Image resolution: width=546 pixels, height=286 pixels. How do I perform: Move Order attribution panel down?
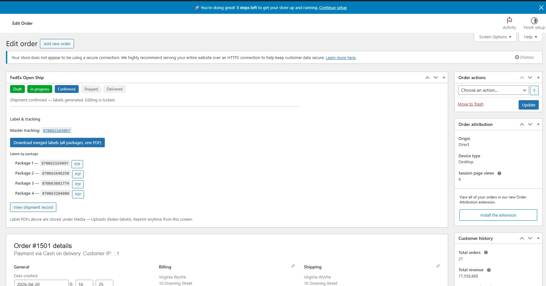[530, 124]
